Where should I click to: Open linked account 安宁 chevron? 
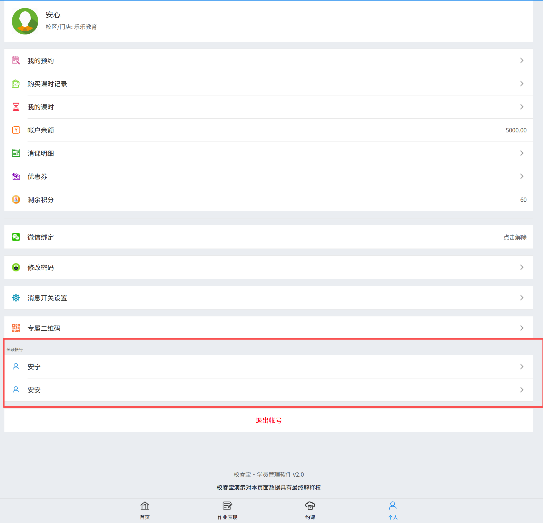(522, 367)
